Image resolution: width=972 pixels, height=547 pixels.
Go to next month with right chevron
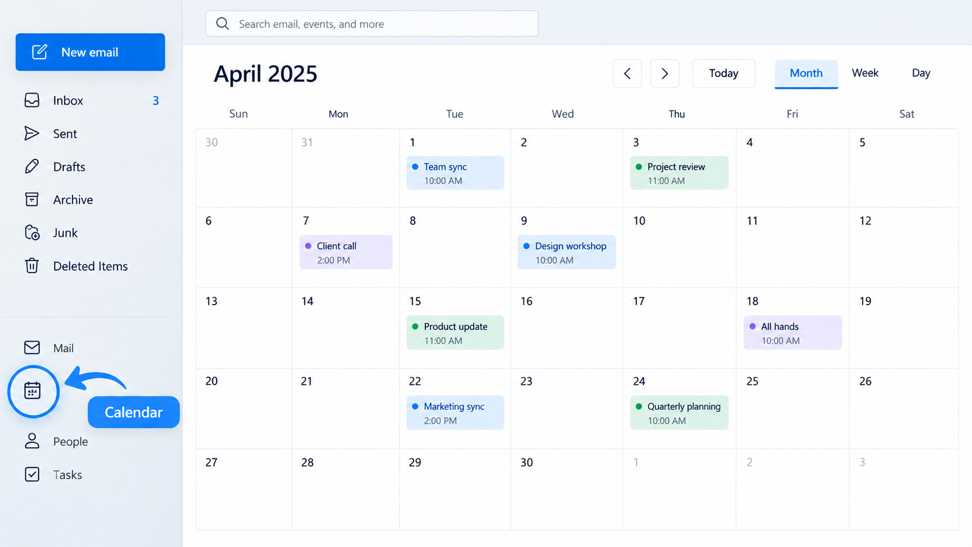(664, 73)
